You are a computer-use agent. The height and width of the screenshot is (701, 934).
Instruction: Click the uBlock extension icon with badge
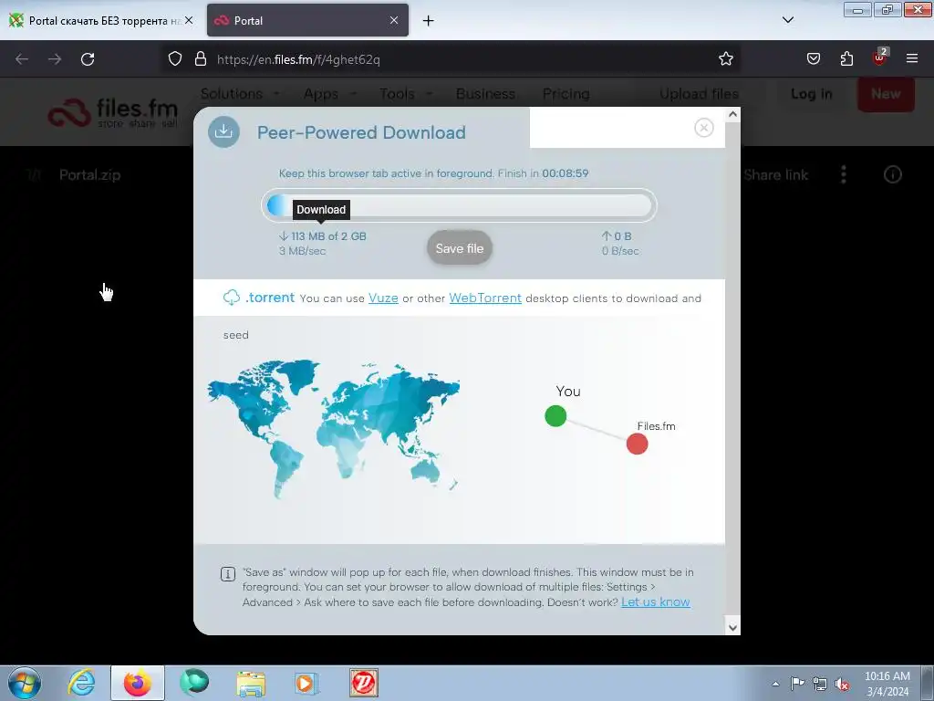coord(880,58)
